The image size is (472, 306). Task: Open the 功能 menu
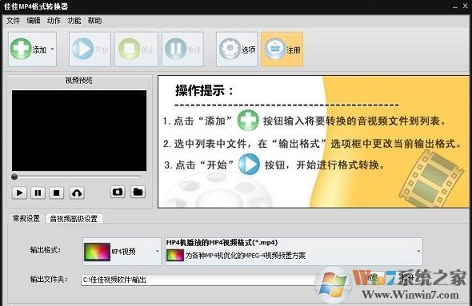tap(74, 21)
